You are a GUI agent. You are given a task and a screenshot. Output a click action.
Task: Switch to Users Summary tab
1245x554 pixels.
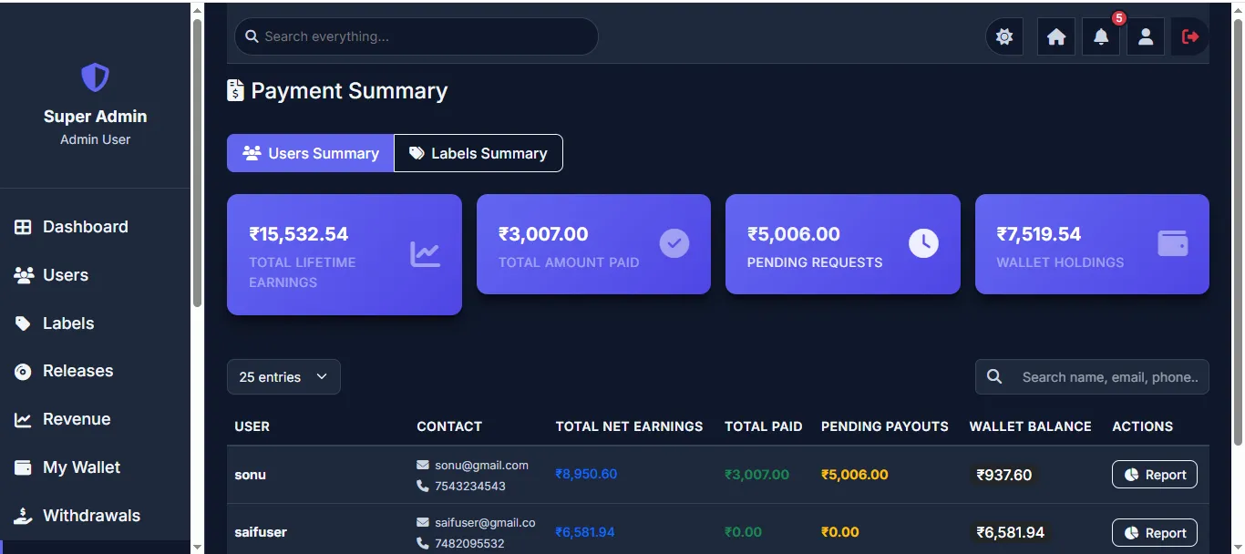[311, 153]
